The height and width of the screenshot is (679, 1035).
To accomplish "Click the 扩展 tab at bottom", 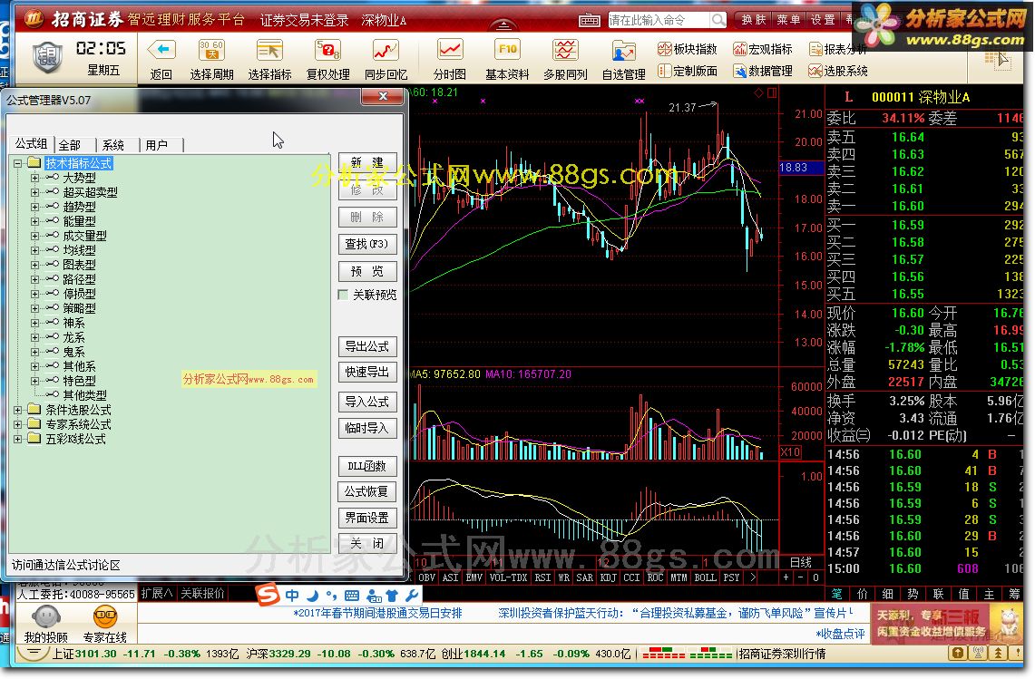I will [x=156, y=593].
